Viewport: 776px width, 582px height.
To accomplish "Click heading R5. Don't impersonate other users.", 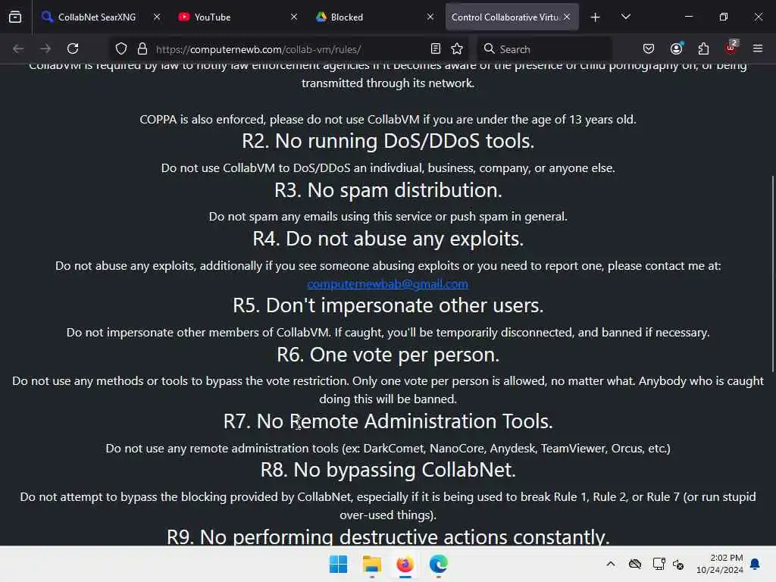I will 388,305.
